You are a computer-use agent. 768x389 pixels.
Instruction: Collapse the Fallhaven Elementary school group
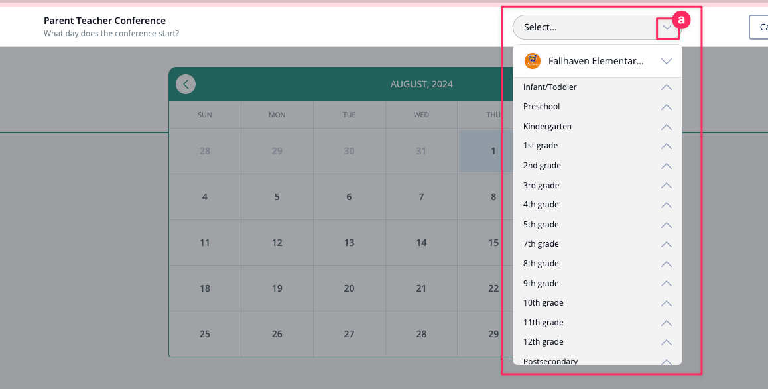coord(667,61)
